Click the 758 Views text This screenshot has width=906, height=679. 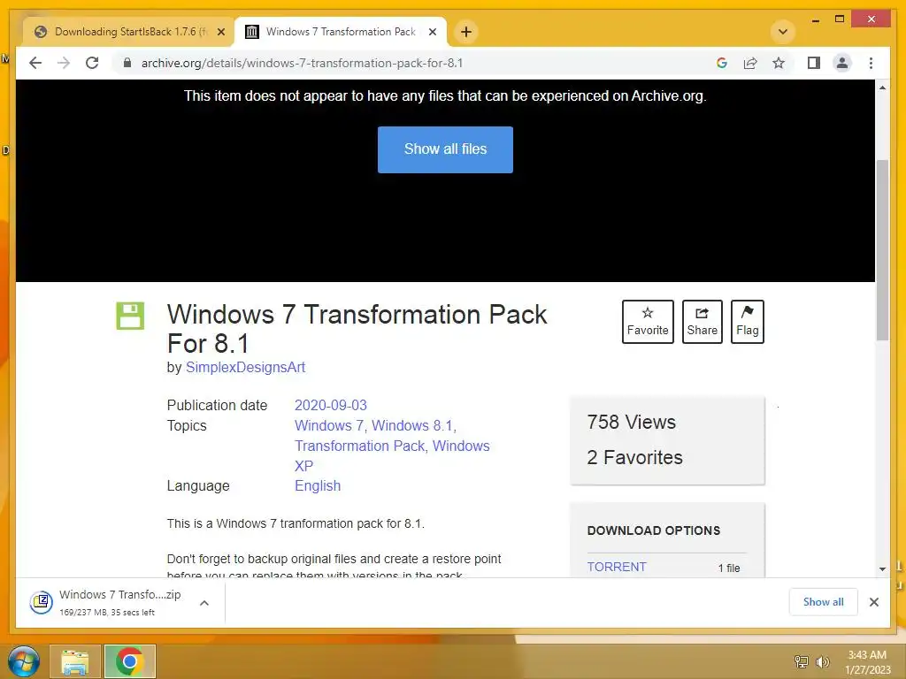click(x=631, y=422)
